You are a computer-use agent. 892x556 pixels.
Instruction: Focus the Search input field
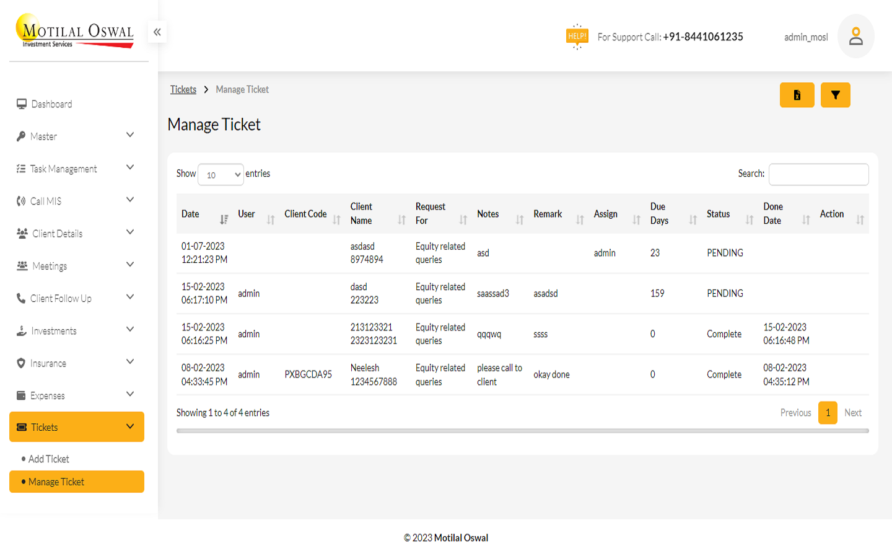[x=819, y=174]
